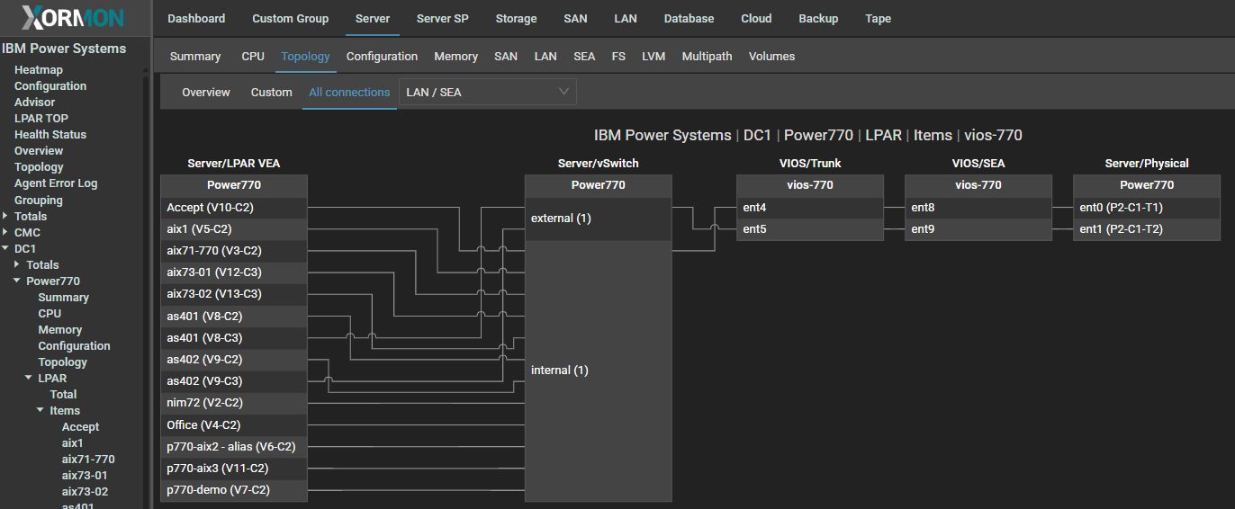Collapse the Power770 tree node arrow
This screenshot has width=1235, height=509.
click(x=17, y=281)
